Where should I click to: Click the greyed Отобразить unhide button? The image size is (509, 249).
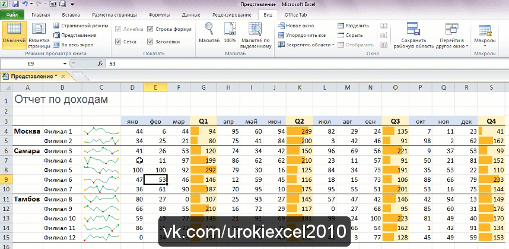356,45
